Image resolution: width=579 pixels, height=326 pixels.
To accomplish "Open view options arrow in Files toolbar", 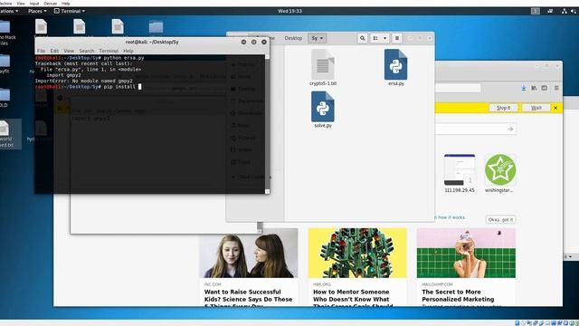I will click(x=384, y=38).
